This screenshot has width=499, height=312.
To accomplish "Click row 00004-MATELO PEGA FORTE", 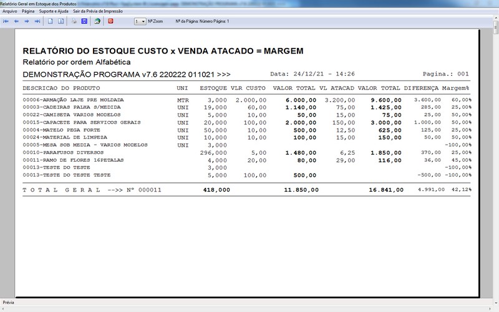I will point(246,130).
